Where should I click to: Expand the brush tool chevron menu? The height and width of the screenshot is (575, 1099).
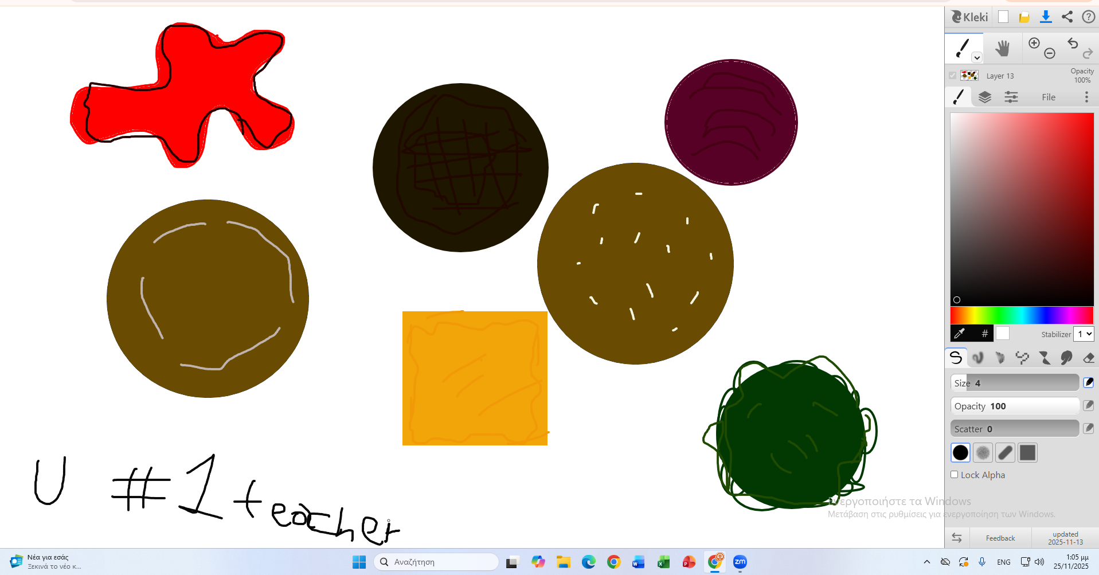pyautogui.click(x=977, y=58)
